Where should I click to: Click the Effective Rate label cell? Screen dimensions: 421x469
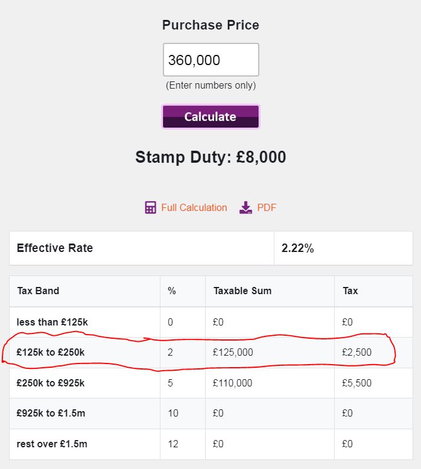(142, 248)
